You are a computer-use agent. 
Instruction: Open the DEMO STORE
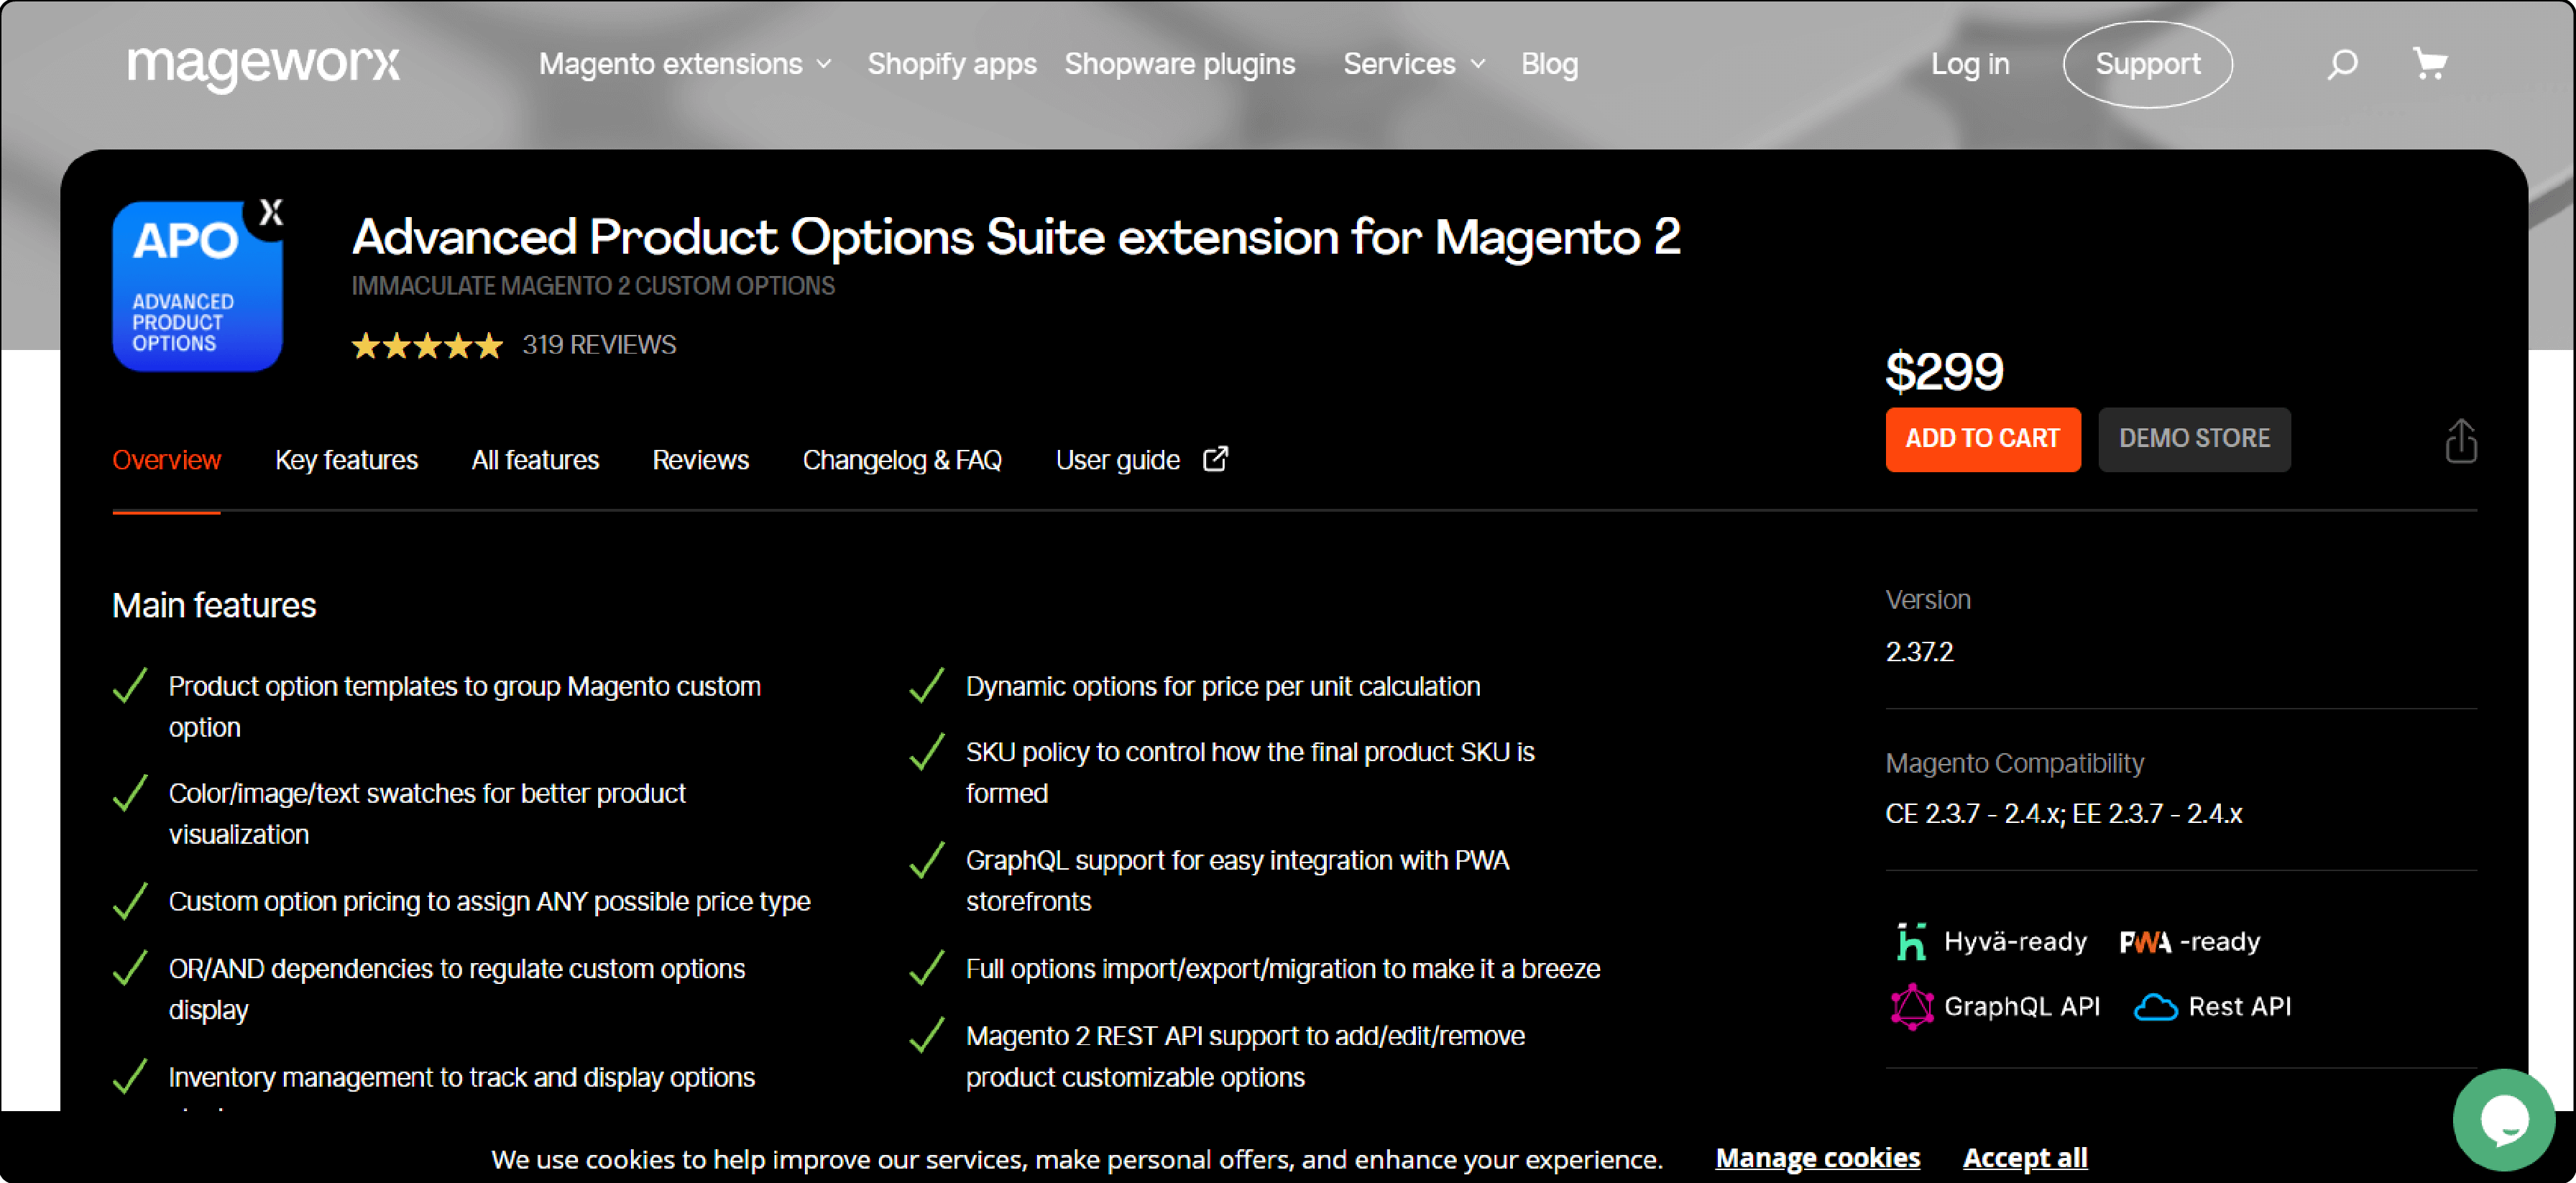[2193, 438]
